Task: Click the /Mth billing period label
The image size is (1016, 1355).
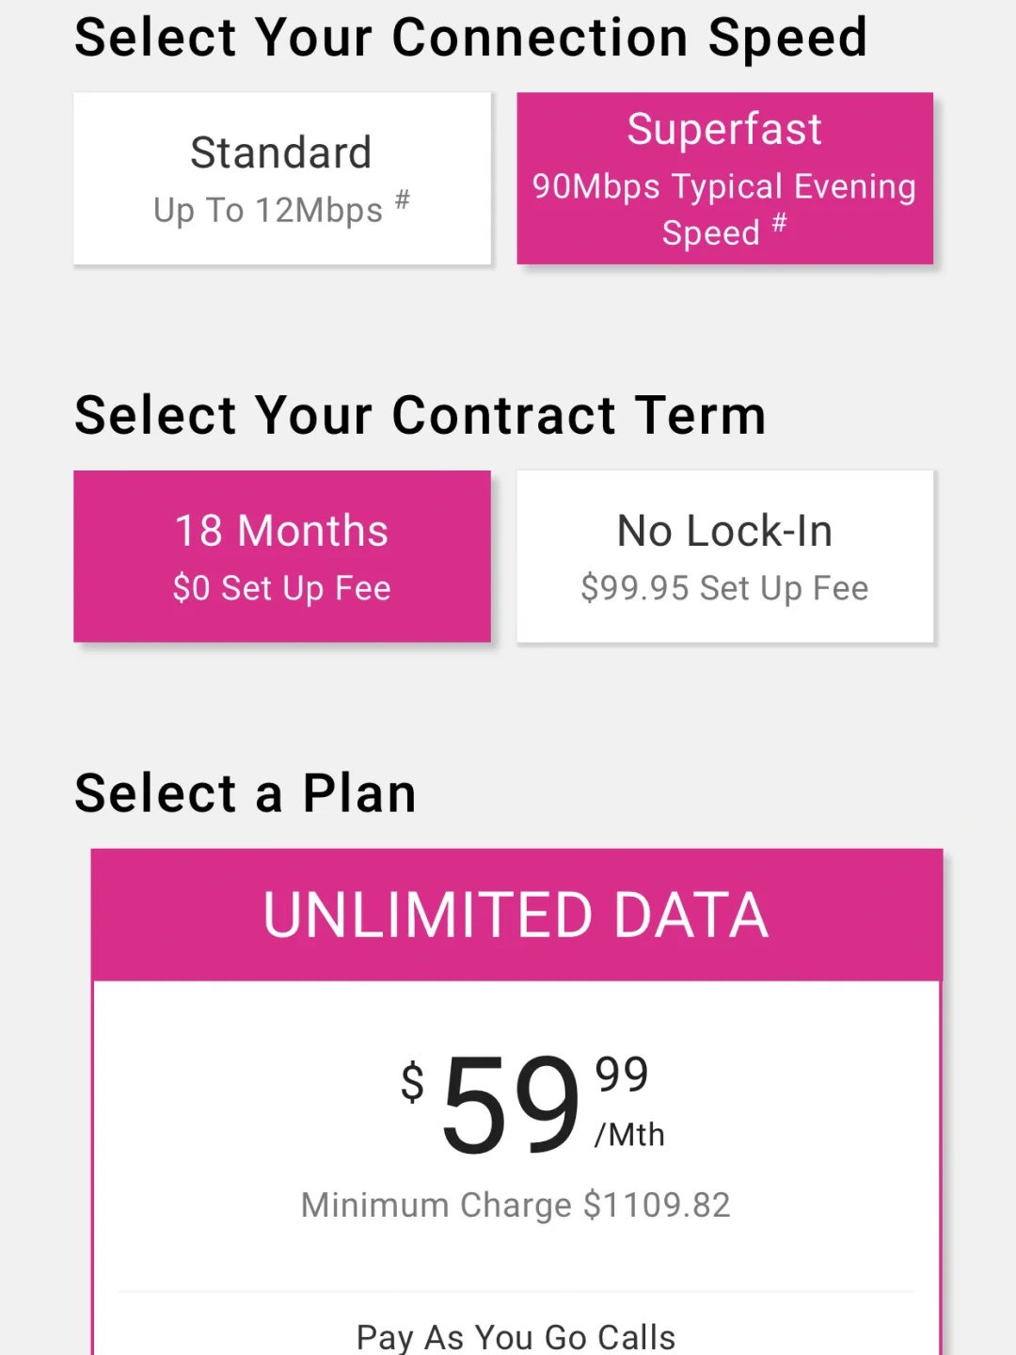Action: [x=629, y=1135]
